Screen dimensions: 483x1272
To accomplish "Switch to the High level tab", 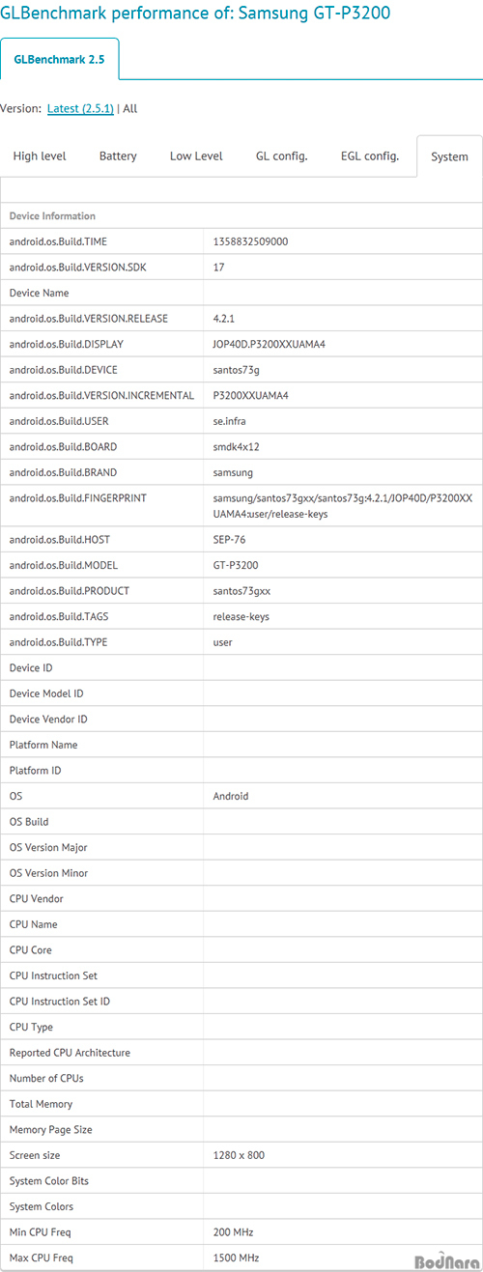I will click(40, 156).
